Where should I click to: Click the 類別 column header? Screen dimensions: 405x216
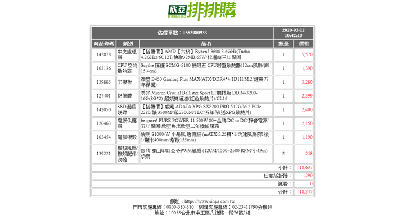128,44
